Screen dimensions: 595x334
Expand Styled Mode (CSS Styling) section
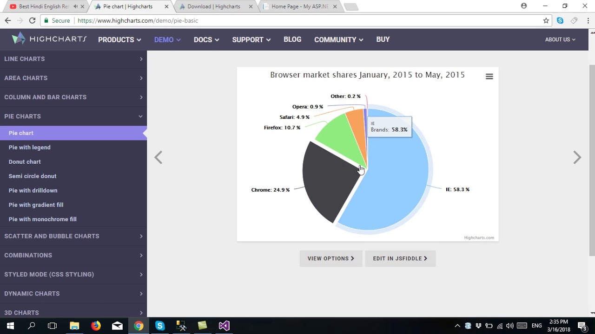pyautogui.click(x=73, y=274)
